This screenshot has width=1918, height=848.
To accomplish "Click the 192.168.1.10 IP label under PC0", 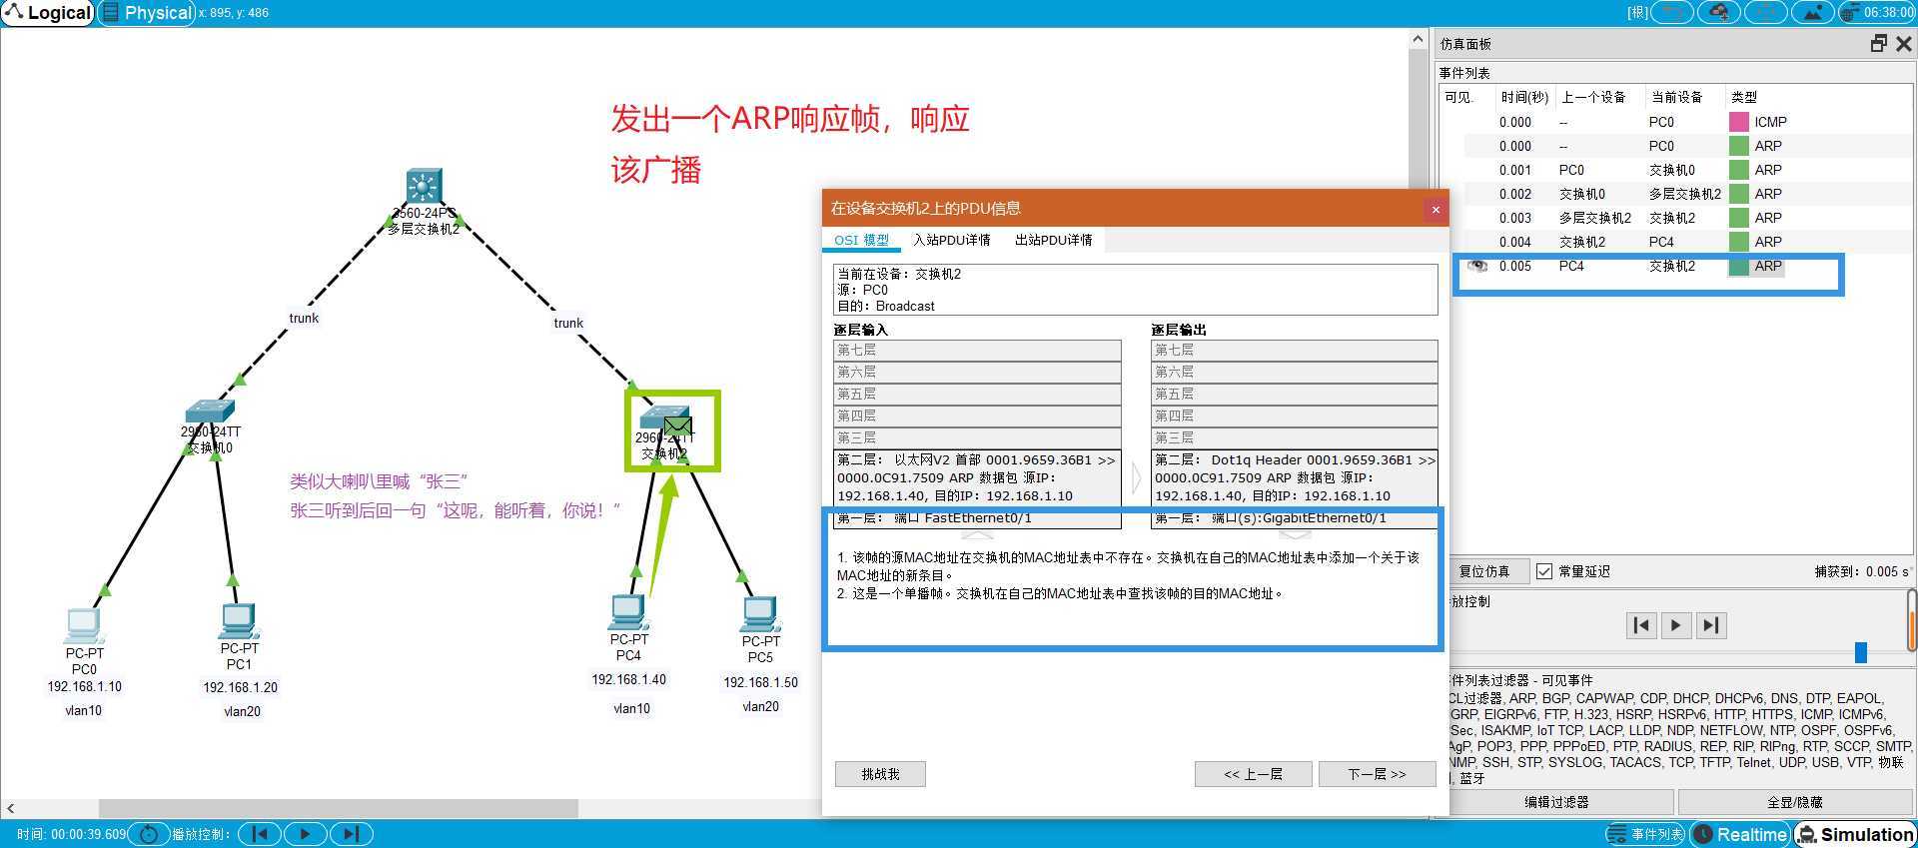I will pyautogui.click(x=85, y=687).
